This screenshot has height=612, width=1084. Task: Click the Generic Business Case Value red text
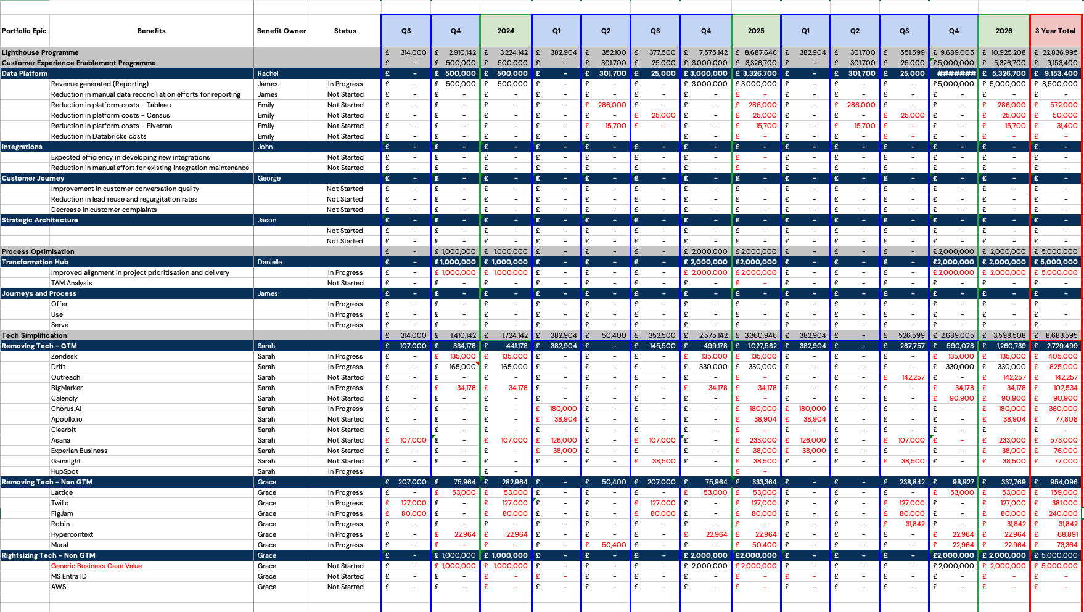96,566
